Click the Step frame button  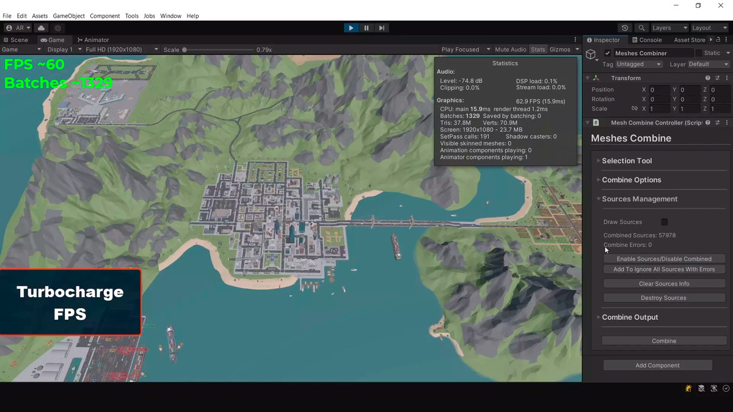pyautogui.click(x=382, y=28)
